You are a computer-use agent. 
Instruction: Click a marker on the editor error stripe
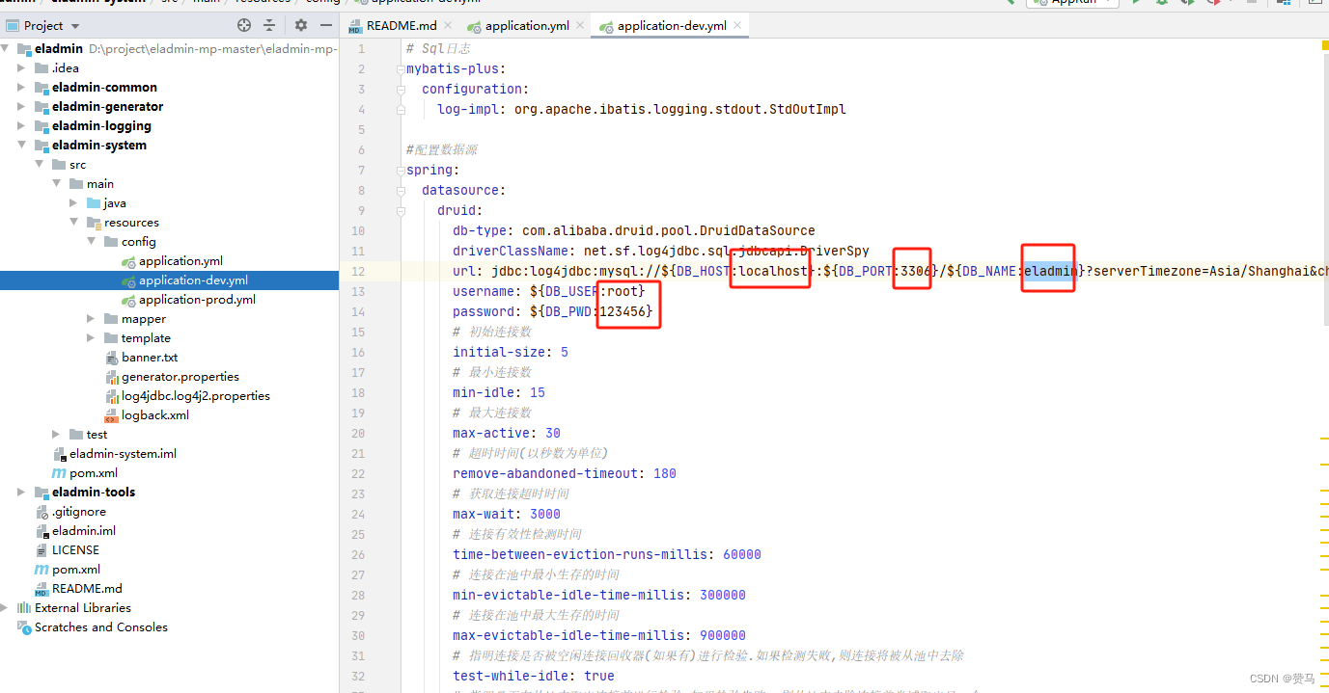click(1323, 439)
